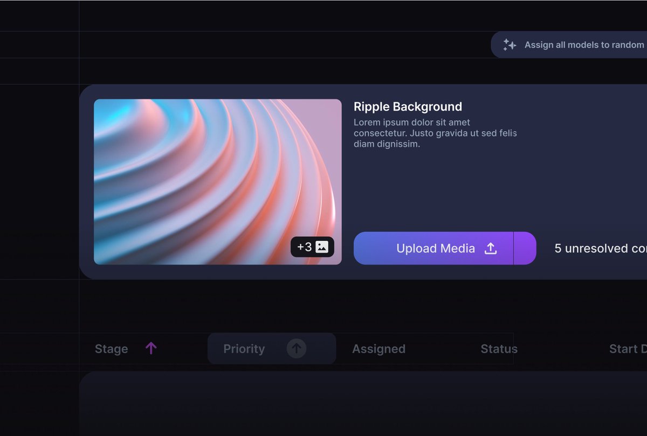Screen dimensions: 647x436
Task: Click the Lorem ipsum description text
Action: (435, 133)
